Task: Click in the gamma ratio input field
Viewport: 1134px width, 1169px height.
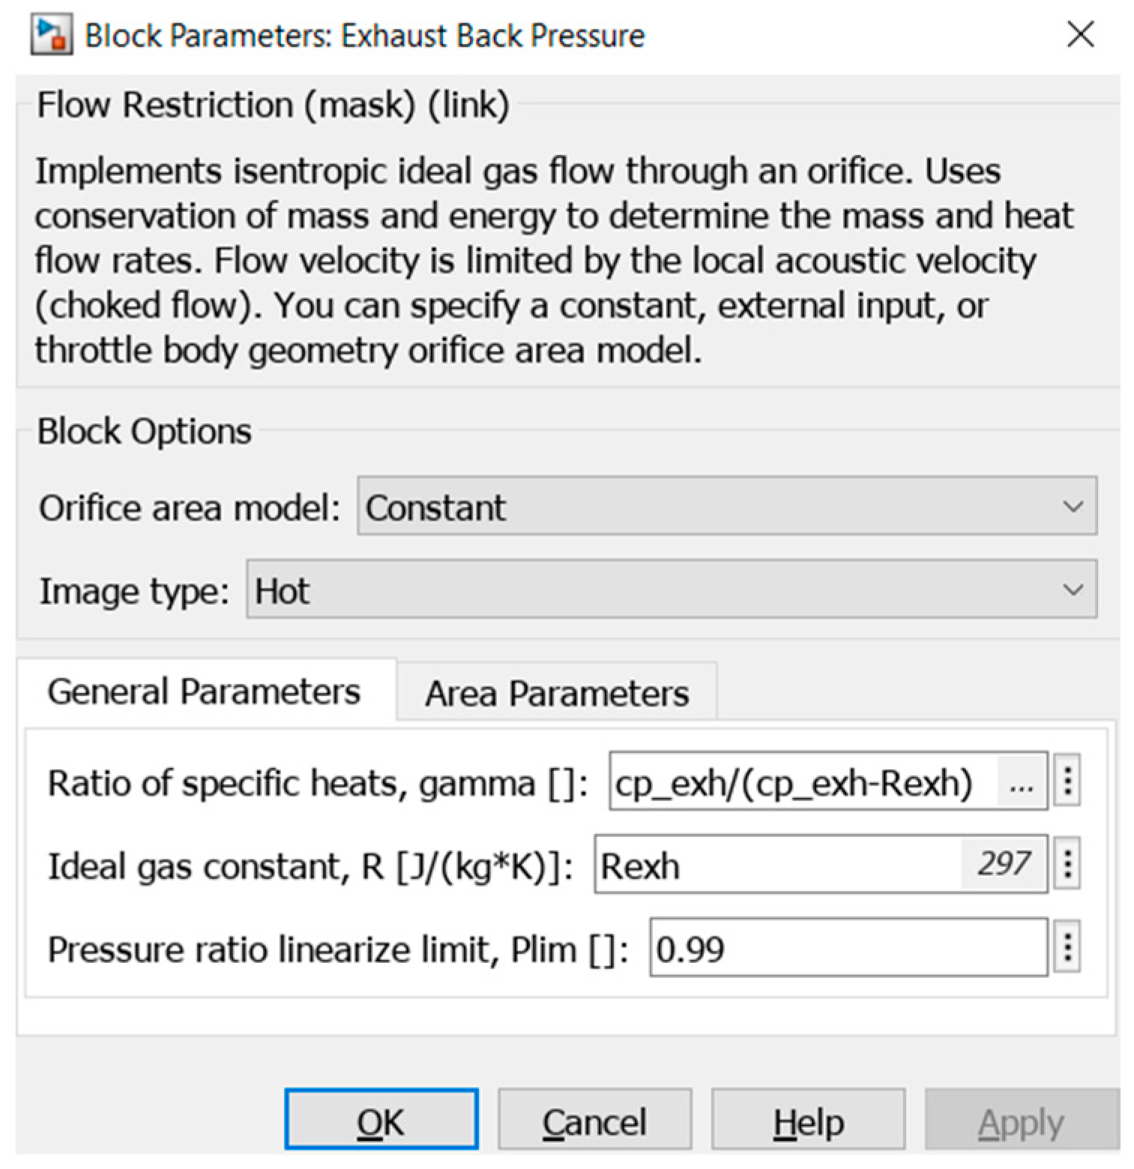Action: pos(794,783)
